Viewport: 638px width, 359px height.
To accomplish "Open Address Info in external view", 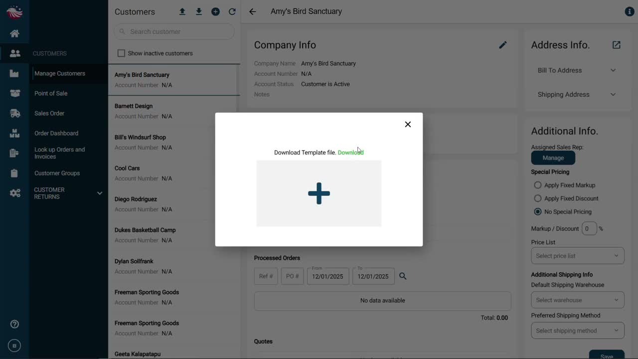I will coord(617,45).
